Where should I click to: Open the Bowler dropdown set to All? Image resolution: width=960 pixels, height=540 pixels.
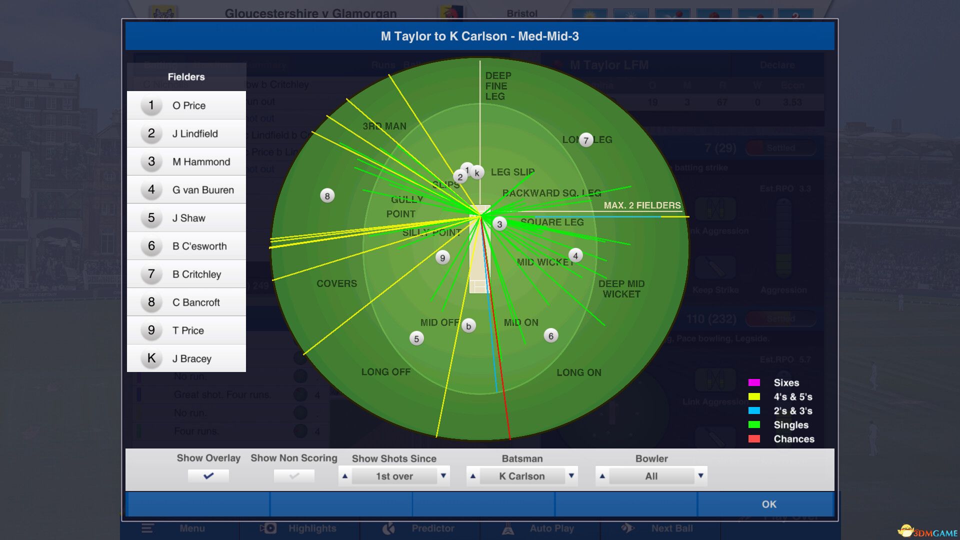(x=651, y=476)
